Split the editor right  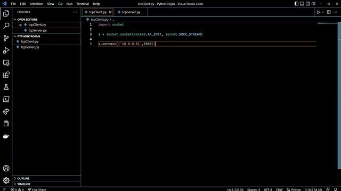pyautogui.click(x=329, y=12)
